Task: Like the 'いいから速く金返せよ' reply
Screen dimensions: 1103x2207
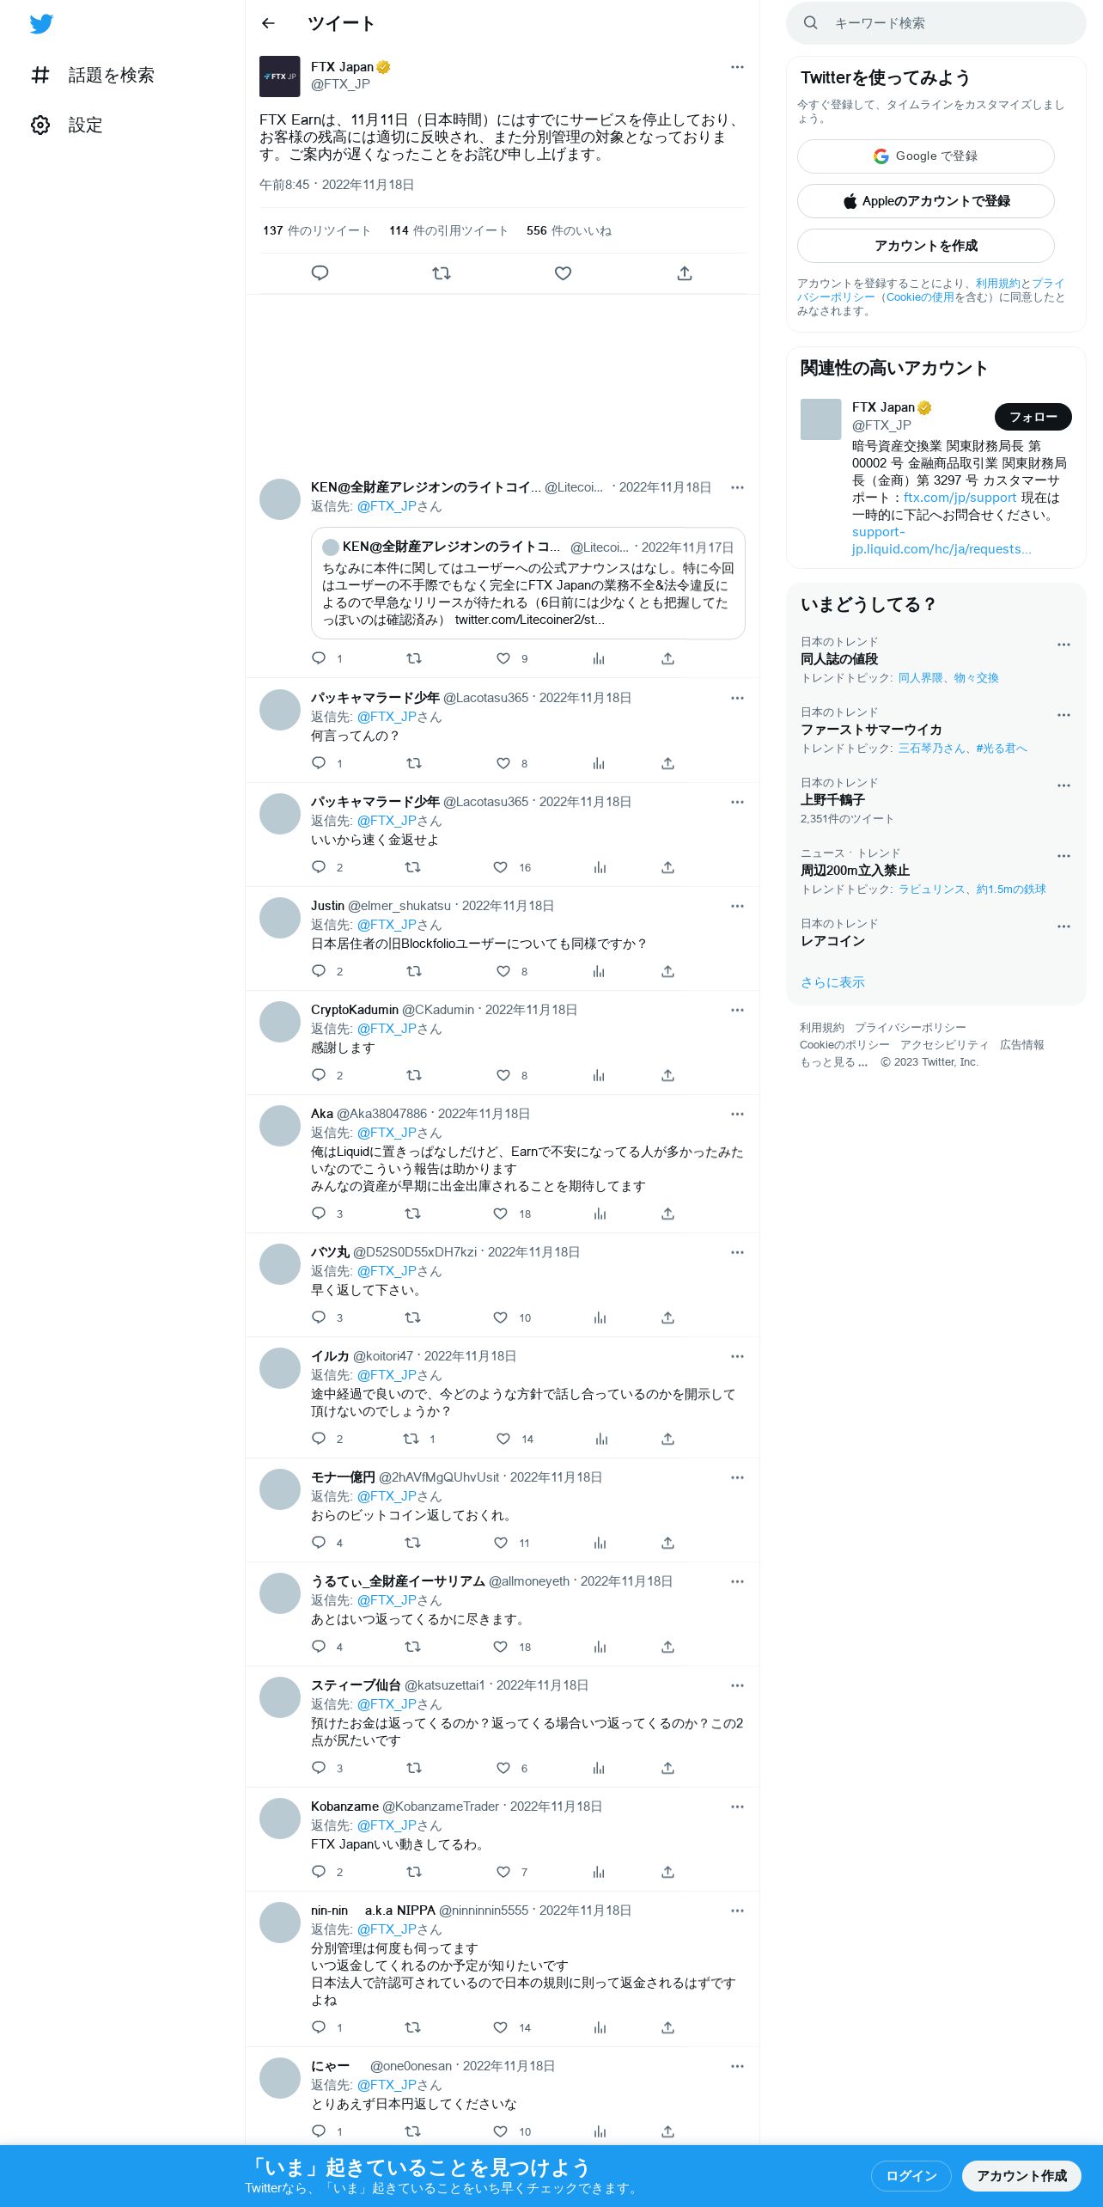Action: pos(501,867)
